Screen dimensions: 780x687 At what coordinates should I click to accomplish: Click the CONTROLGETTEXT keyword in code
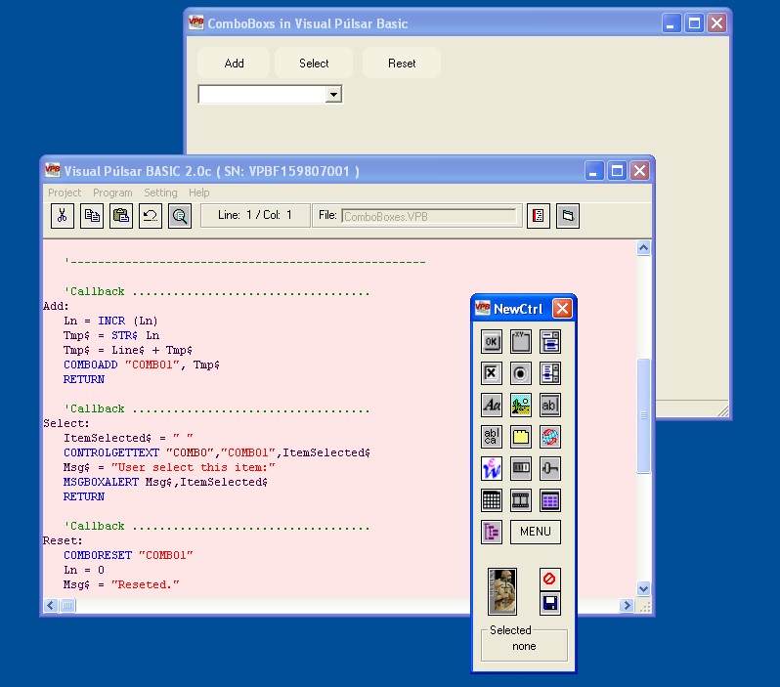coord(111,452)
